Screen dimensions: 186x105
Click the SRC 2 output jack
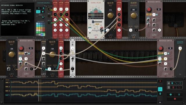tap(49, 16)
